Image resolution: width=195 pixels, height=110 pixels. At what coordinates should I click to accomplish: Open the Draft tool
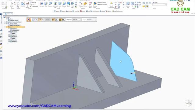coord(68,4)
